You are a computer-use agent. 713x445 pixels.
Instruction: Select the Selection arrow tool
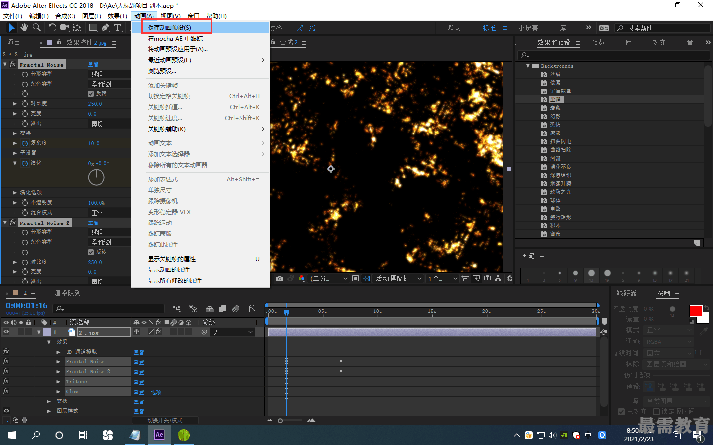(x=12, y=28)
